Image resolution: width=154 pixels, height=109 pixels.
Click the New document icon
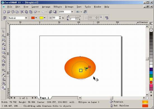(x=4, y=12)
